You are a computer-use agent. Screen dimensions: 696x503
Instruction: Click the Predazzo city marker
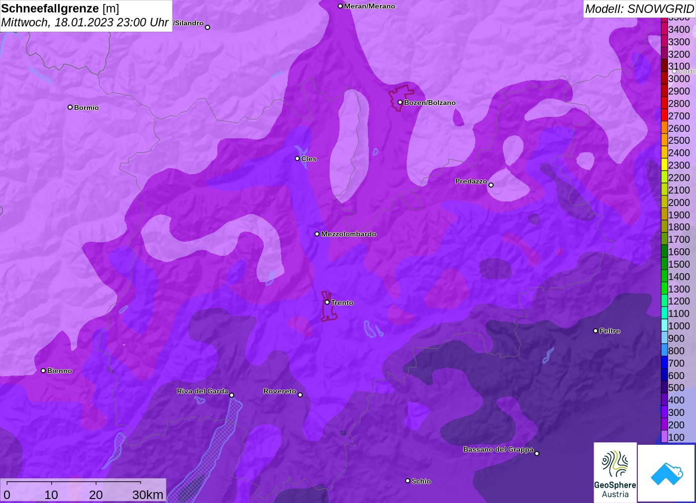point(491,185)
